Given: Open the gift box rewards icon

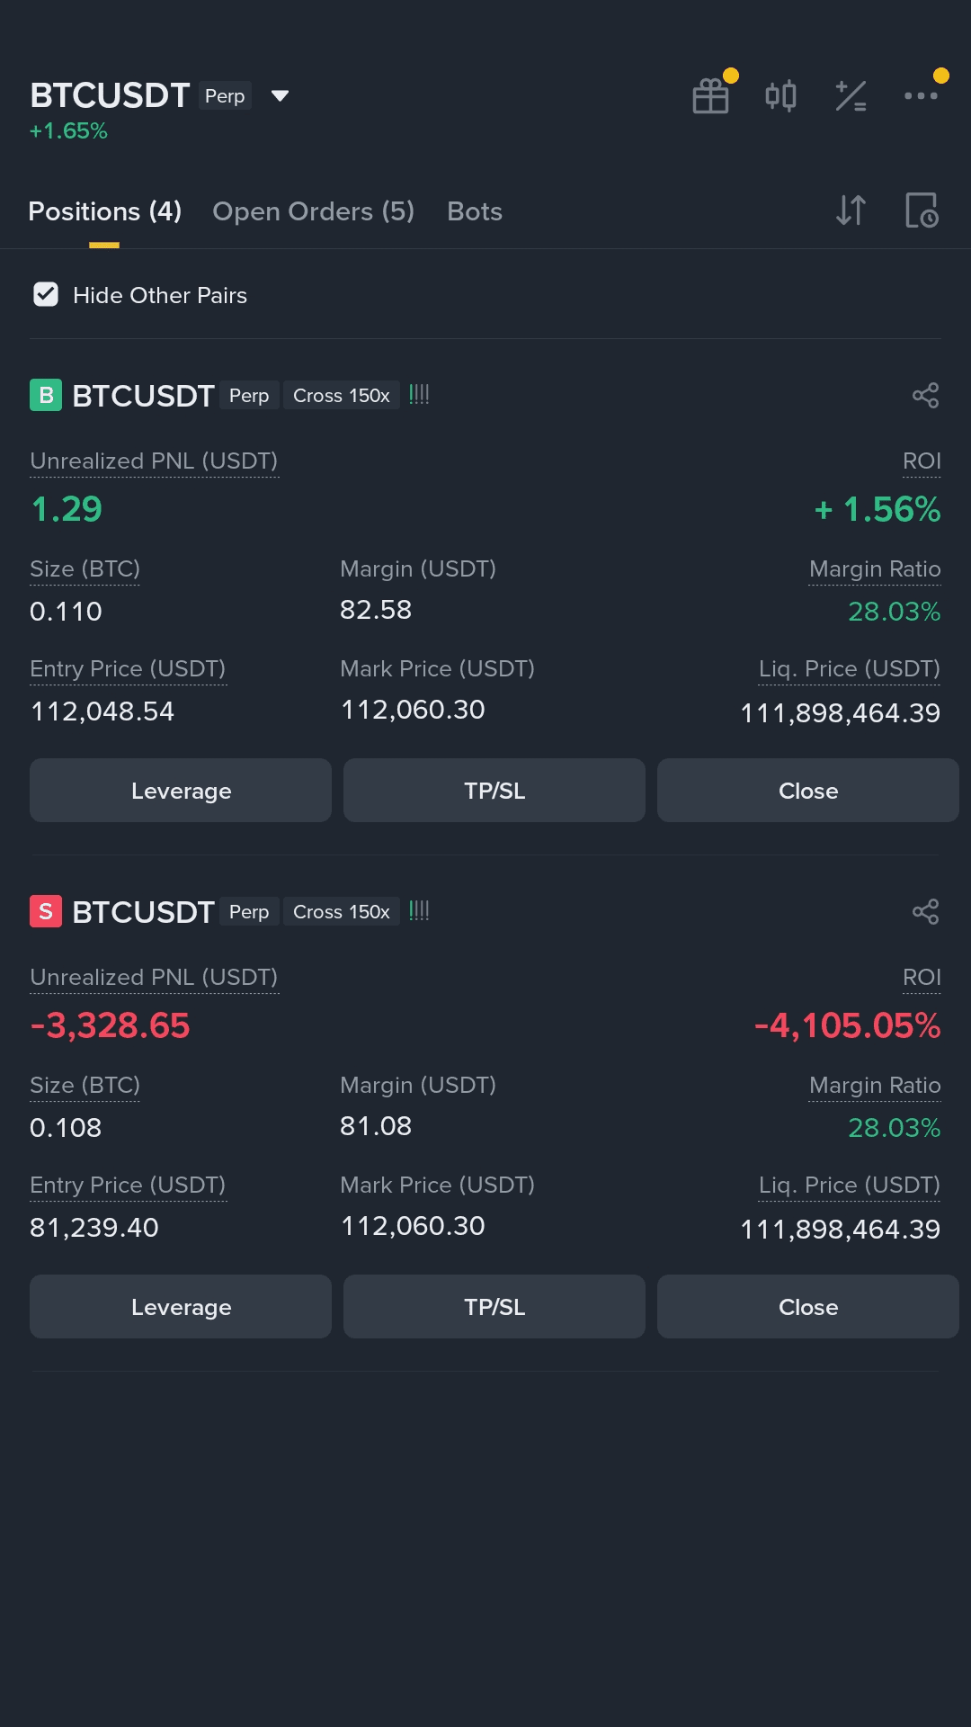Looking at the screenshot, I should click(711, 95).
